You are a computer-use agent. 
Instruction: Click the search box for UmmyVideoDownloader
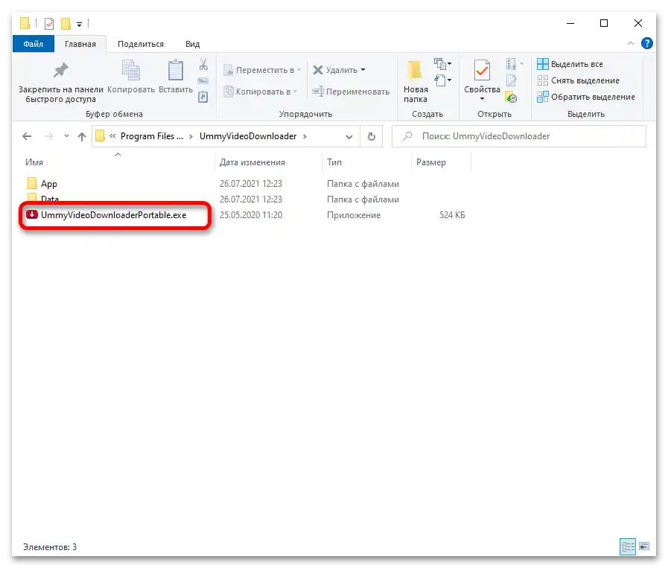[x=519, y=136]
